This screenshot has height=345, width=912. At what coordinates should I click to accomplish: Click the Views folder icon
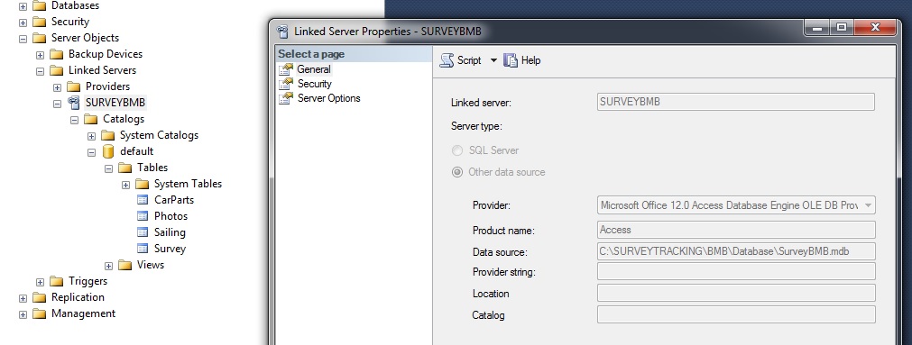pos(125,266)
